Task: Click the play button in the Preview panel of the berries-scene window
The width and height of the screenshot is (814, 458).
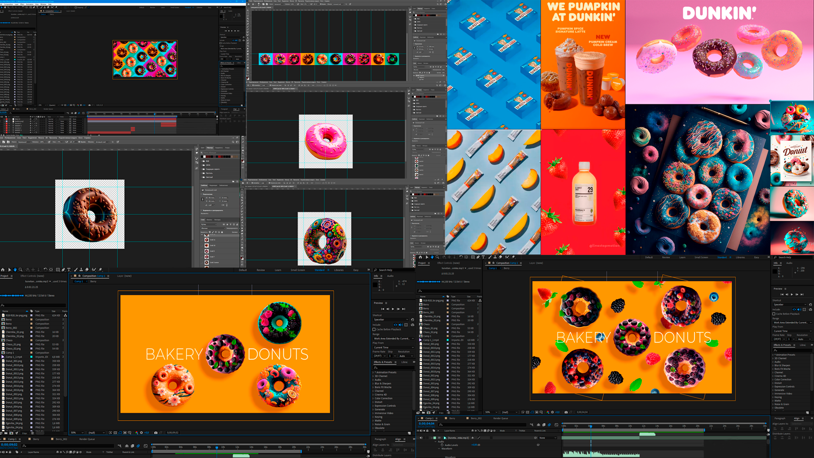Action: (792, 294)
